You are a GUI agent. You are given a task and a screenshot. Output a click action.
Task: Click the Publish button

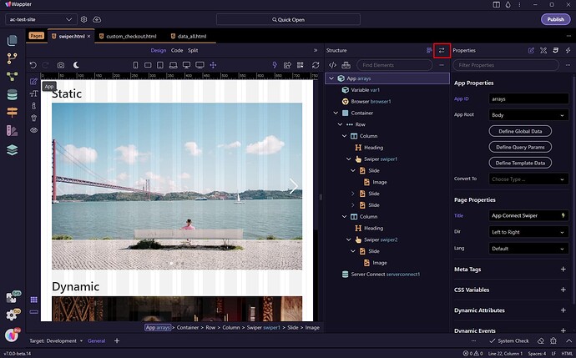tap(555, 19)
